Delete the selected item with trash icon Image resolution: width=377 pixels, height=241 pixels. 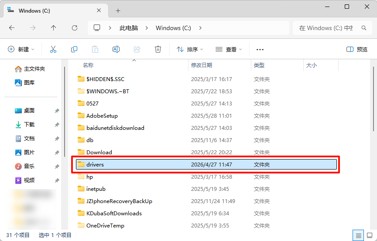click(x=158, y=49)
